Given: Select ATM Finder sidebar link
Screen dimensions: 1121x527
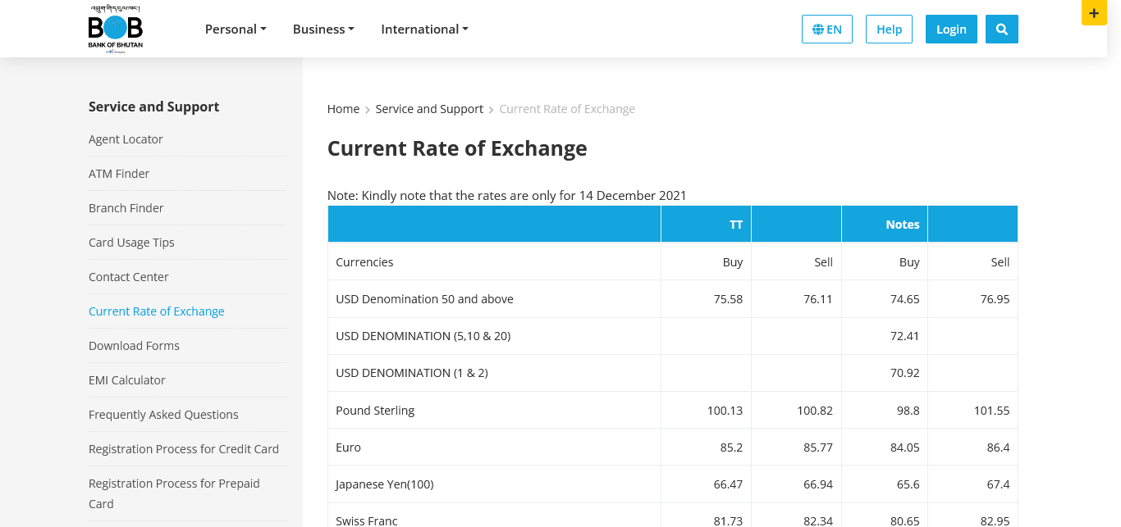Looking at the screenshot, I should (119, 174).
